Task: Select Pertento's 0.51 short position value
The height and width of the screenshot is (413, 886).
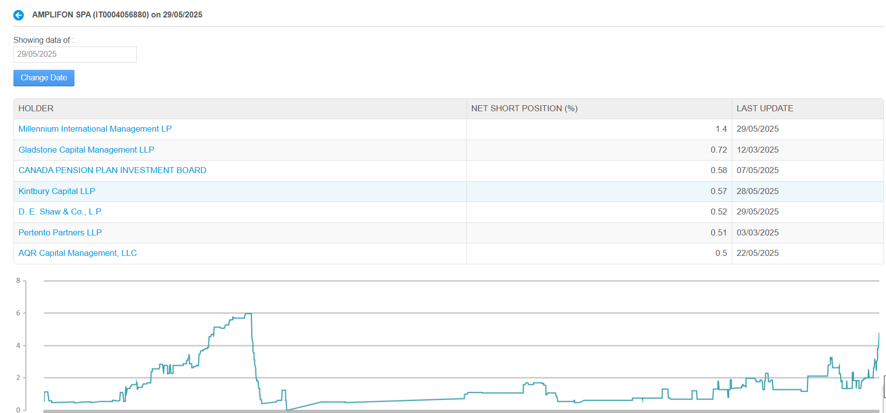Action: pyautogui.click(x=719, y=232)
